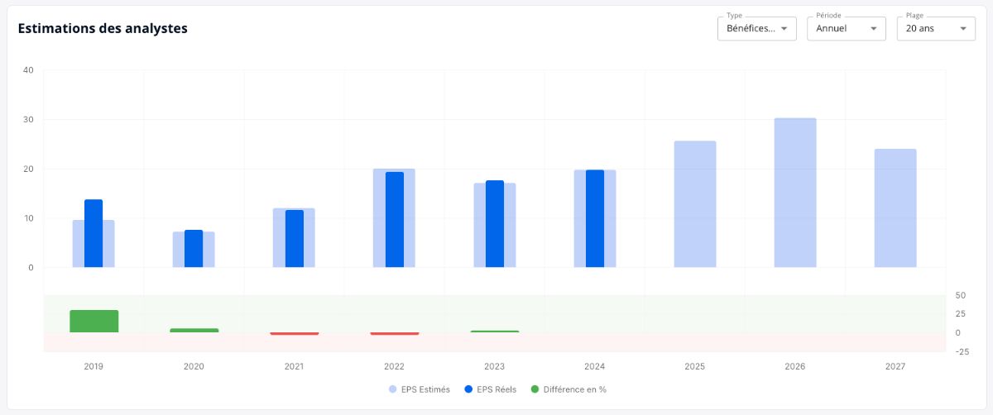Screen dimensions: 993x415
Task: Open the Type dropdown showing Bénéfices
Action: coord(756,28)
